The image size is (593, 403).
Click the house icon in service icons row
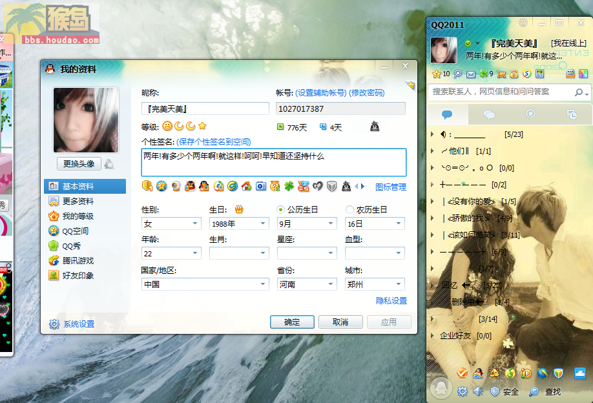click(x=247, y=186)
